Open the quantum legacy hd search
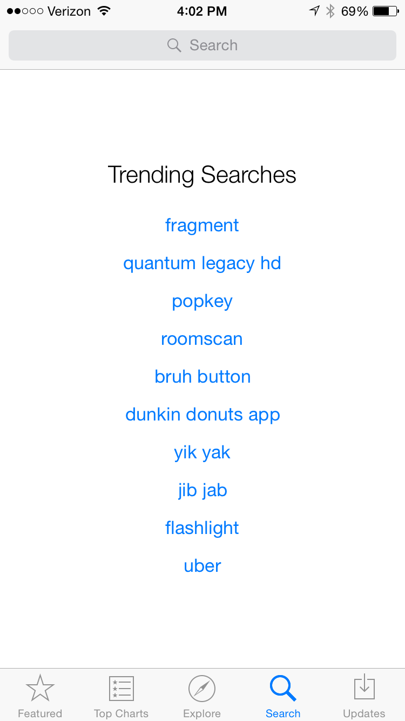This screenshot has width=405, height=721. click(x=202, y=263)
